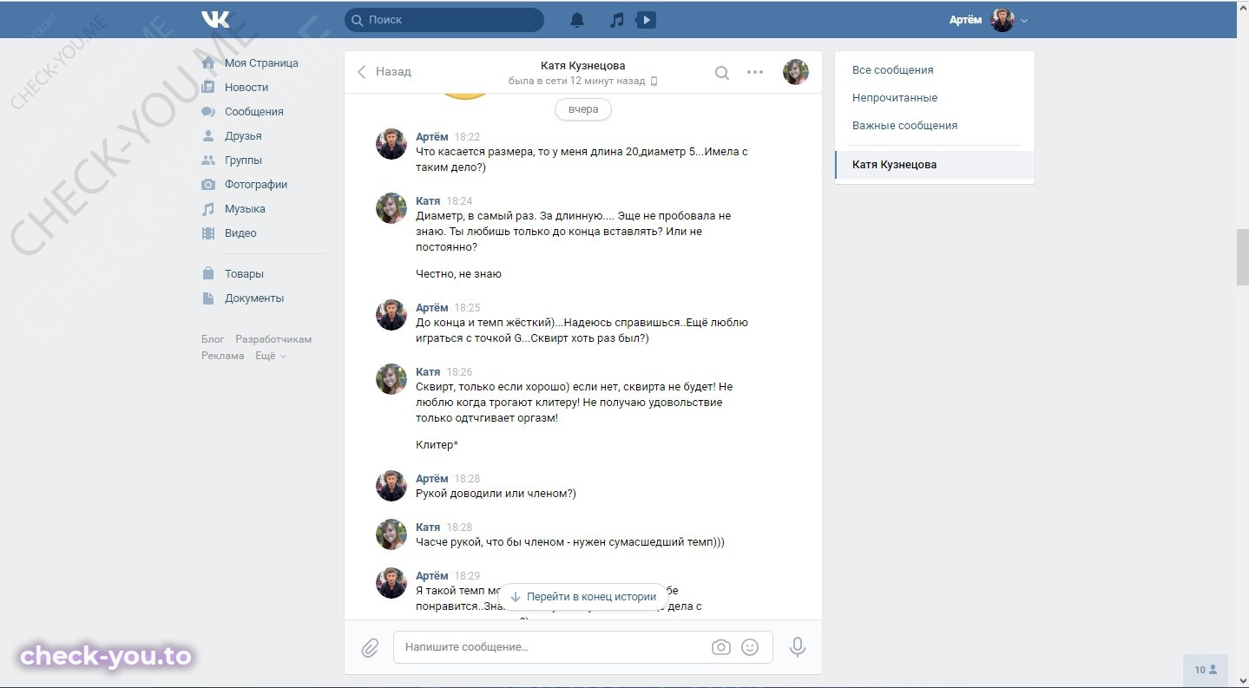Click the Разработчикам footer link
This screenshot has width=1249, height=688.
click(x=273, y=339)
